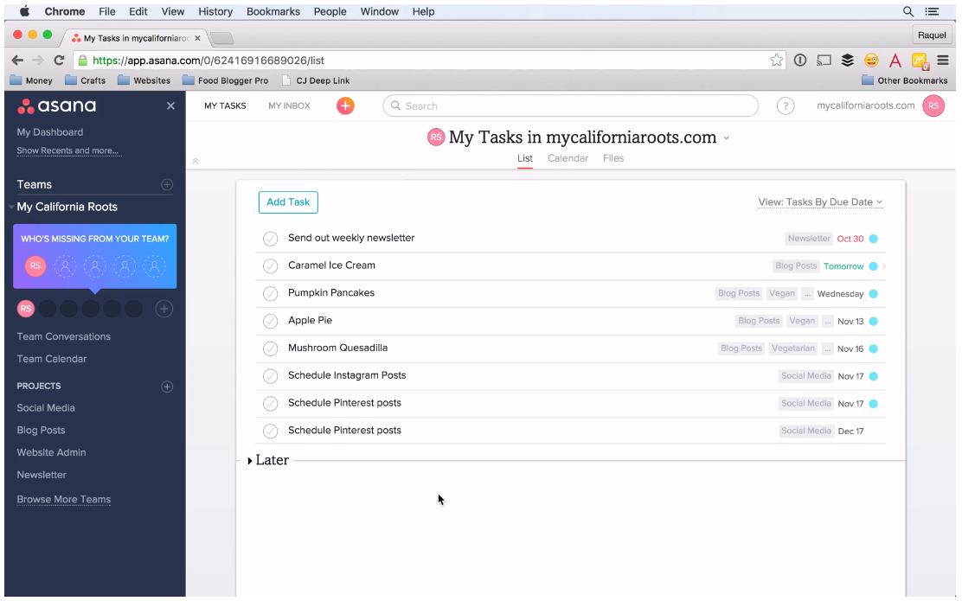Go back with Chrome back arrow
Image resolution: width=962 pixels, height=601 pixels.
[x=17, y=61]
